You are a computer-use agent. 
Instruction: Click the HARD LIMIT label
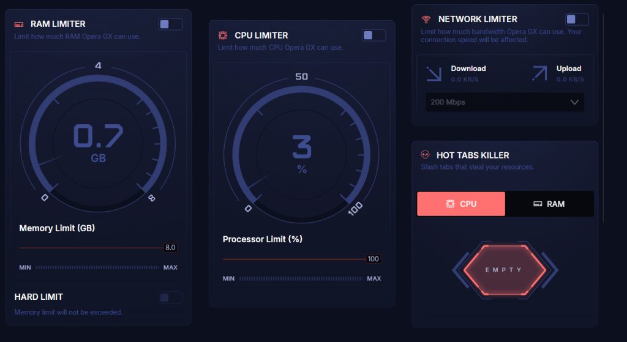(39, 297)
